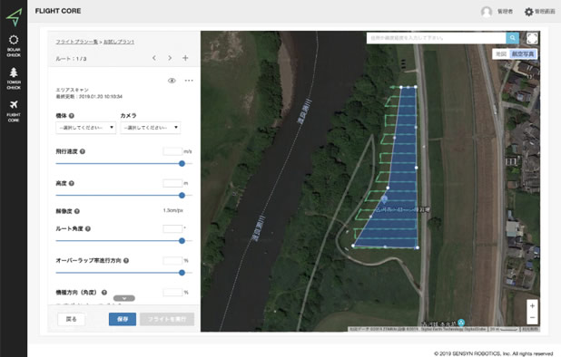Open the three-dots route options menu
The height and width of the screenshot is (357, 561).
click(x=189, y=81)
